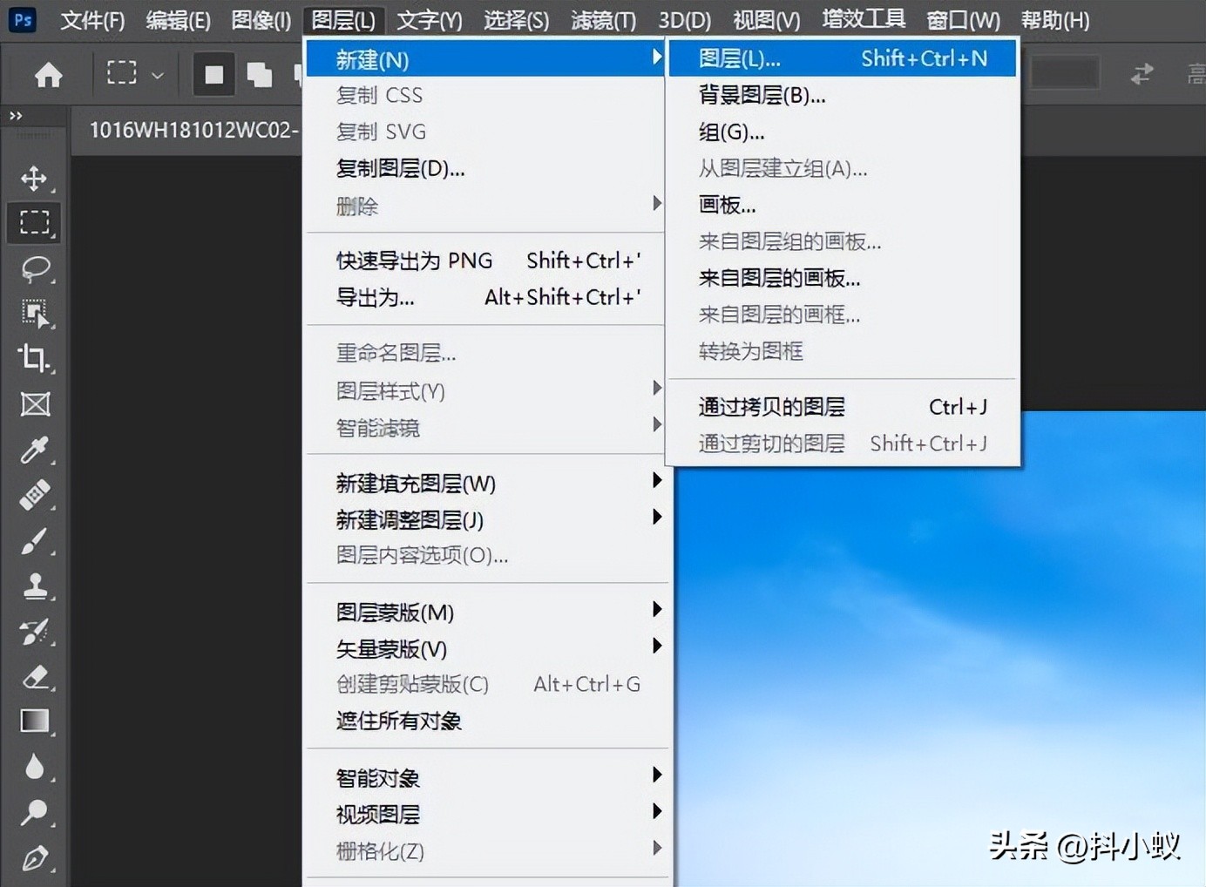Image resolution: width=1206 pixels, height=887 pixels.
Task: Open the 滤镜(T) menu
Action: [x=603, y=20]
